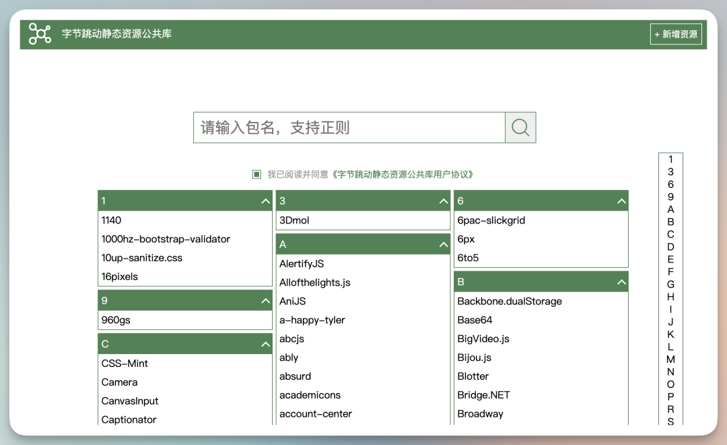
Task: Open the AlertifyJS package
Action: (x=302, y=264)
